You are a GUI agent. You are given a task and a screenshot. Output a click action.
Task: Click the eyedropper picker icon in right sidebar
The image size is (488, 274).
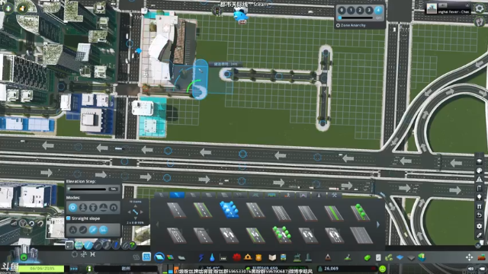click(x=480, y=235)
